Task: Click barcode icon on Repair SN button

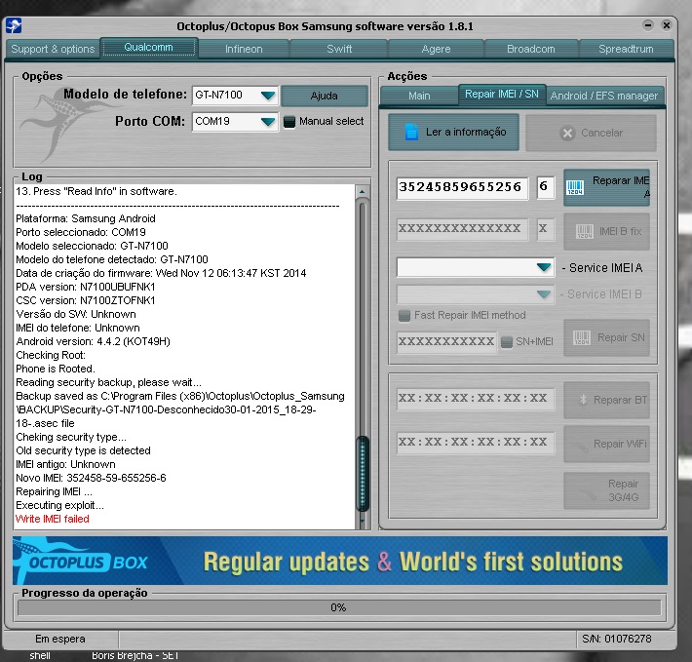Action: pyautogui.click(x=582, y=338)
